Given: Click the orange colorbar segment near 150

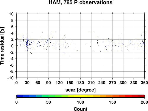Looking at the screenshot, I should (112, 96).
